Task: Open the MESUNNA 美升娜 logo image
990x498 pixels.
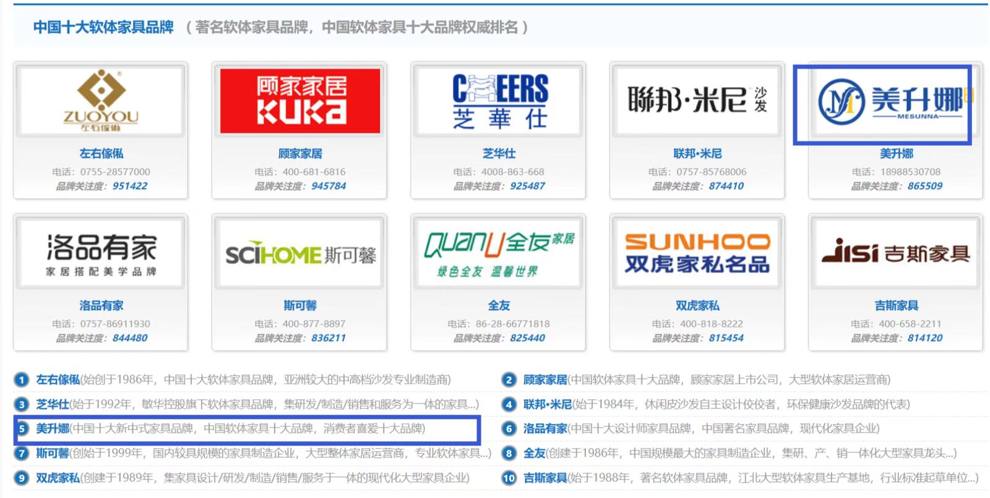Action: point(896,101)
